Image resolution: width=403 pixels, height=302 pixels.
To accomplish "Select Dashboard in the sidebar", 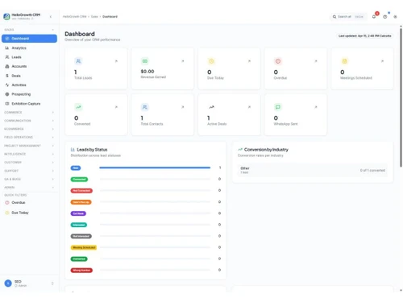I will click(29, 39).
